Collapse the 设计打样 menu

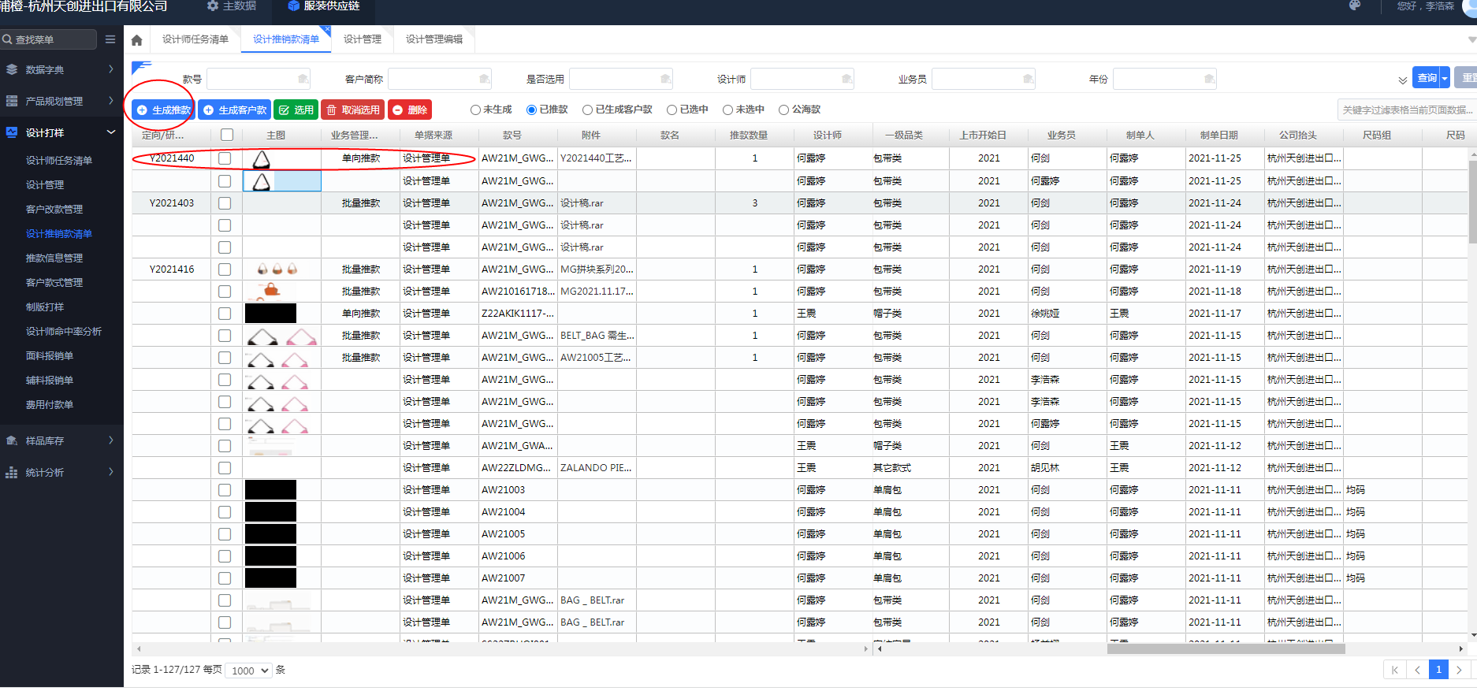[110, 132]
